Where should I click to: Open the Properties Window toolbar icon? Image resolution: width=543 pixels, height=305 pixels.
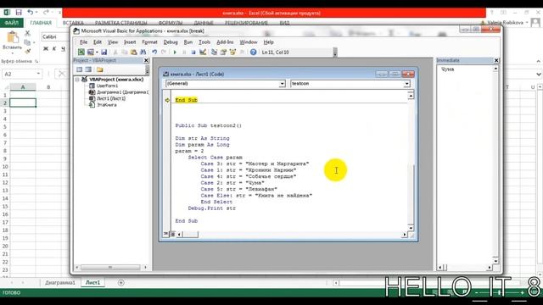click(223, 53)
